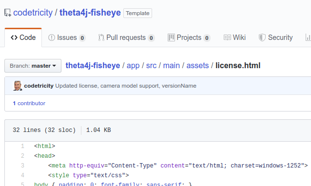Click the Template badge
The width and height of the screenshot is (311, 186).
137,13
